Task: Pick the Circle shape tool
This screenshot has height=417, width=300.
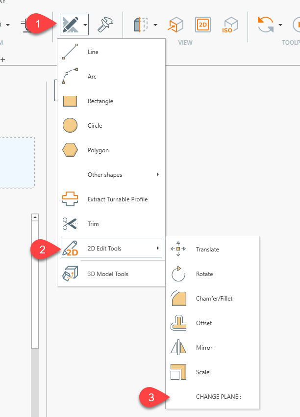Action: 95,126
